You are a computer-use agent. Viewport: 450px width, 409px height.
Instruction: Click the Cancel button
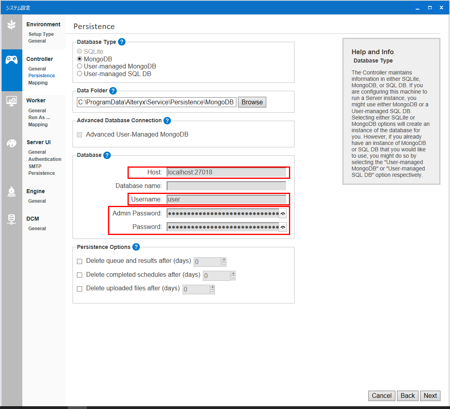[382, 396]
